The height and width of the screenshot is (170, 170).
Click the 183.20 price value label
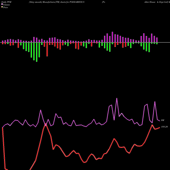pyautogui.click(x=164, y=127)
